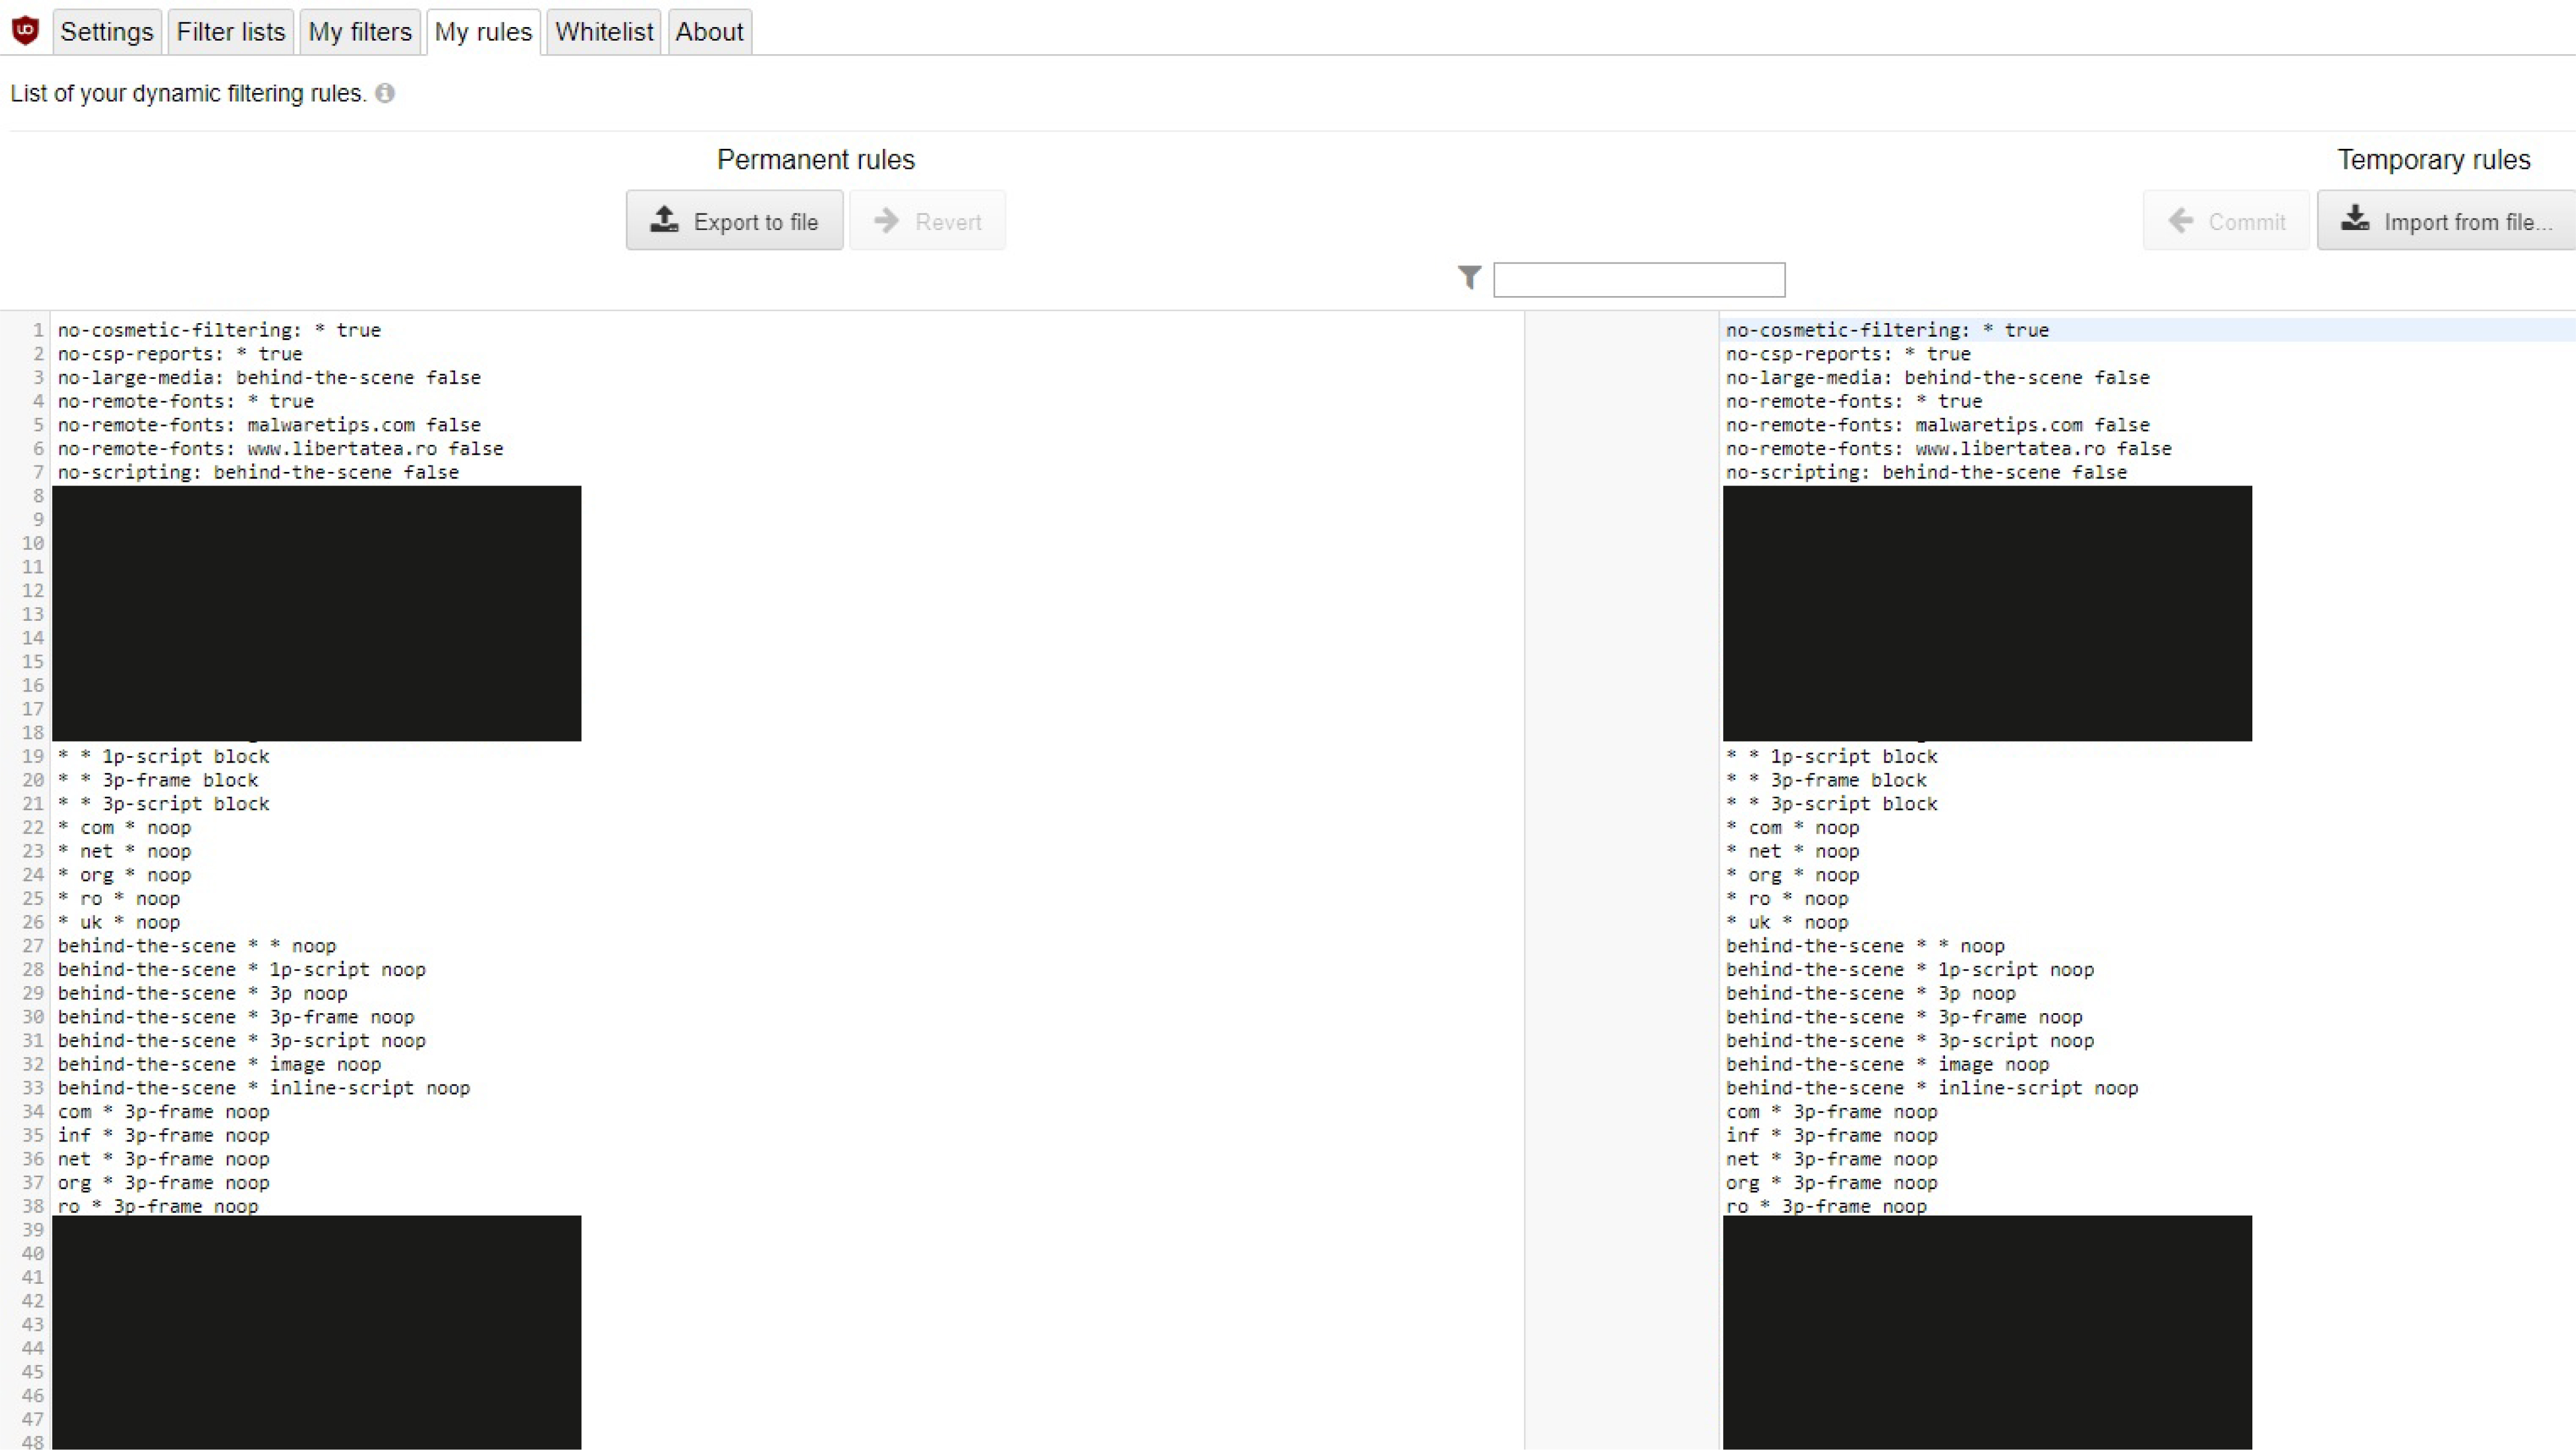Viewport: 2576px width, 1450px height.
Task: Click the uBlock Origin shield logo
Action: (x=25, y=30)
